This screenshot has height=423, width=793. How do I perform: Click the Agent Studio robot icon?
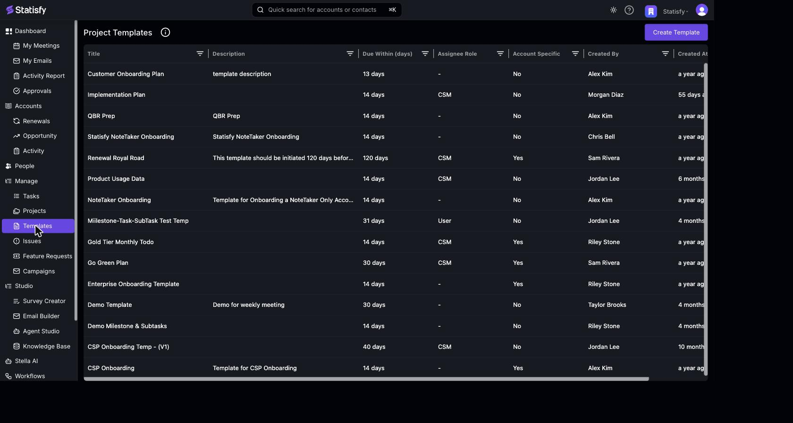17,331
